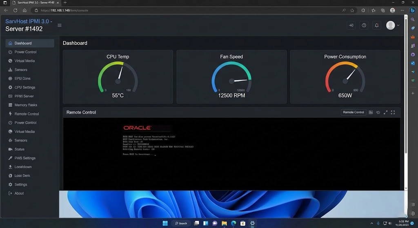Open File Explorer from the taskbar

click(x=224, y=223)
